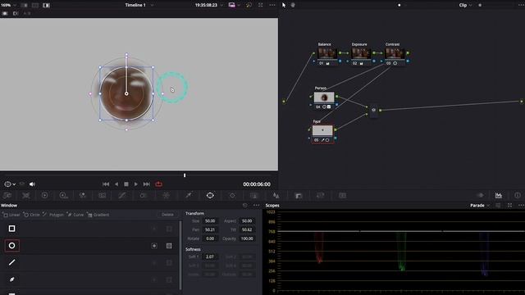The image size is (525, 295).
Task: Play the clip forward
Action: (x=136, y=184)
